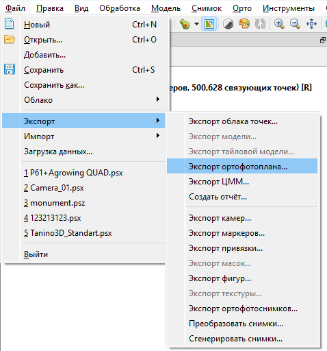The height and width of the screenshot is (351, 327).
Task: Choose Добавить... menu entry
Action: point(83,55)
